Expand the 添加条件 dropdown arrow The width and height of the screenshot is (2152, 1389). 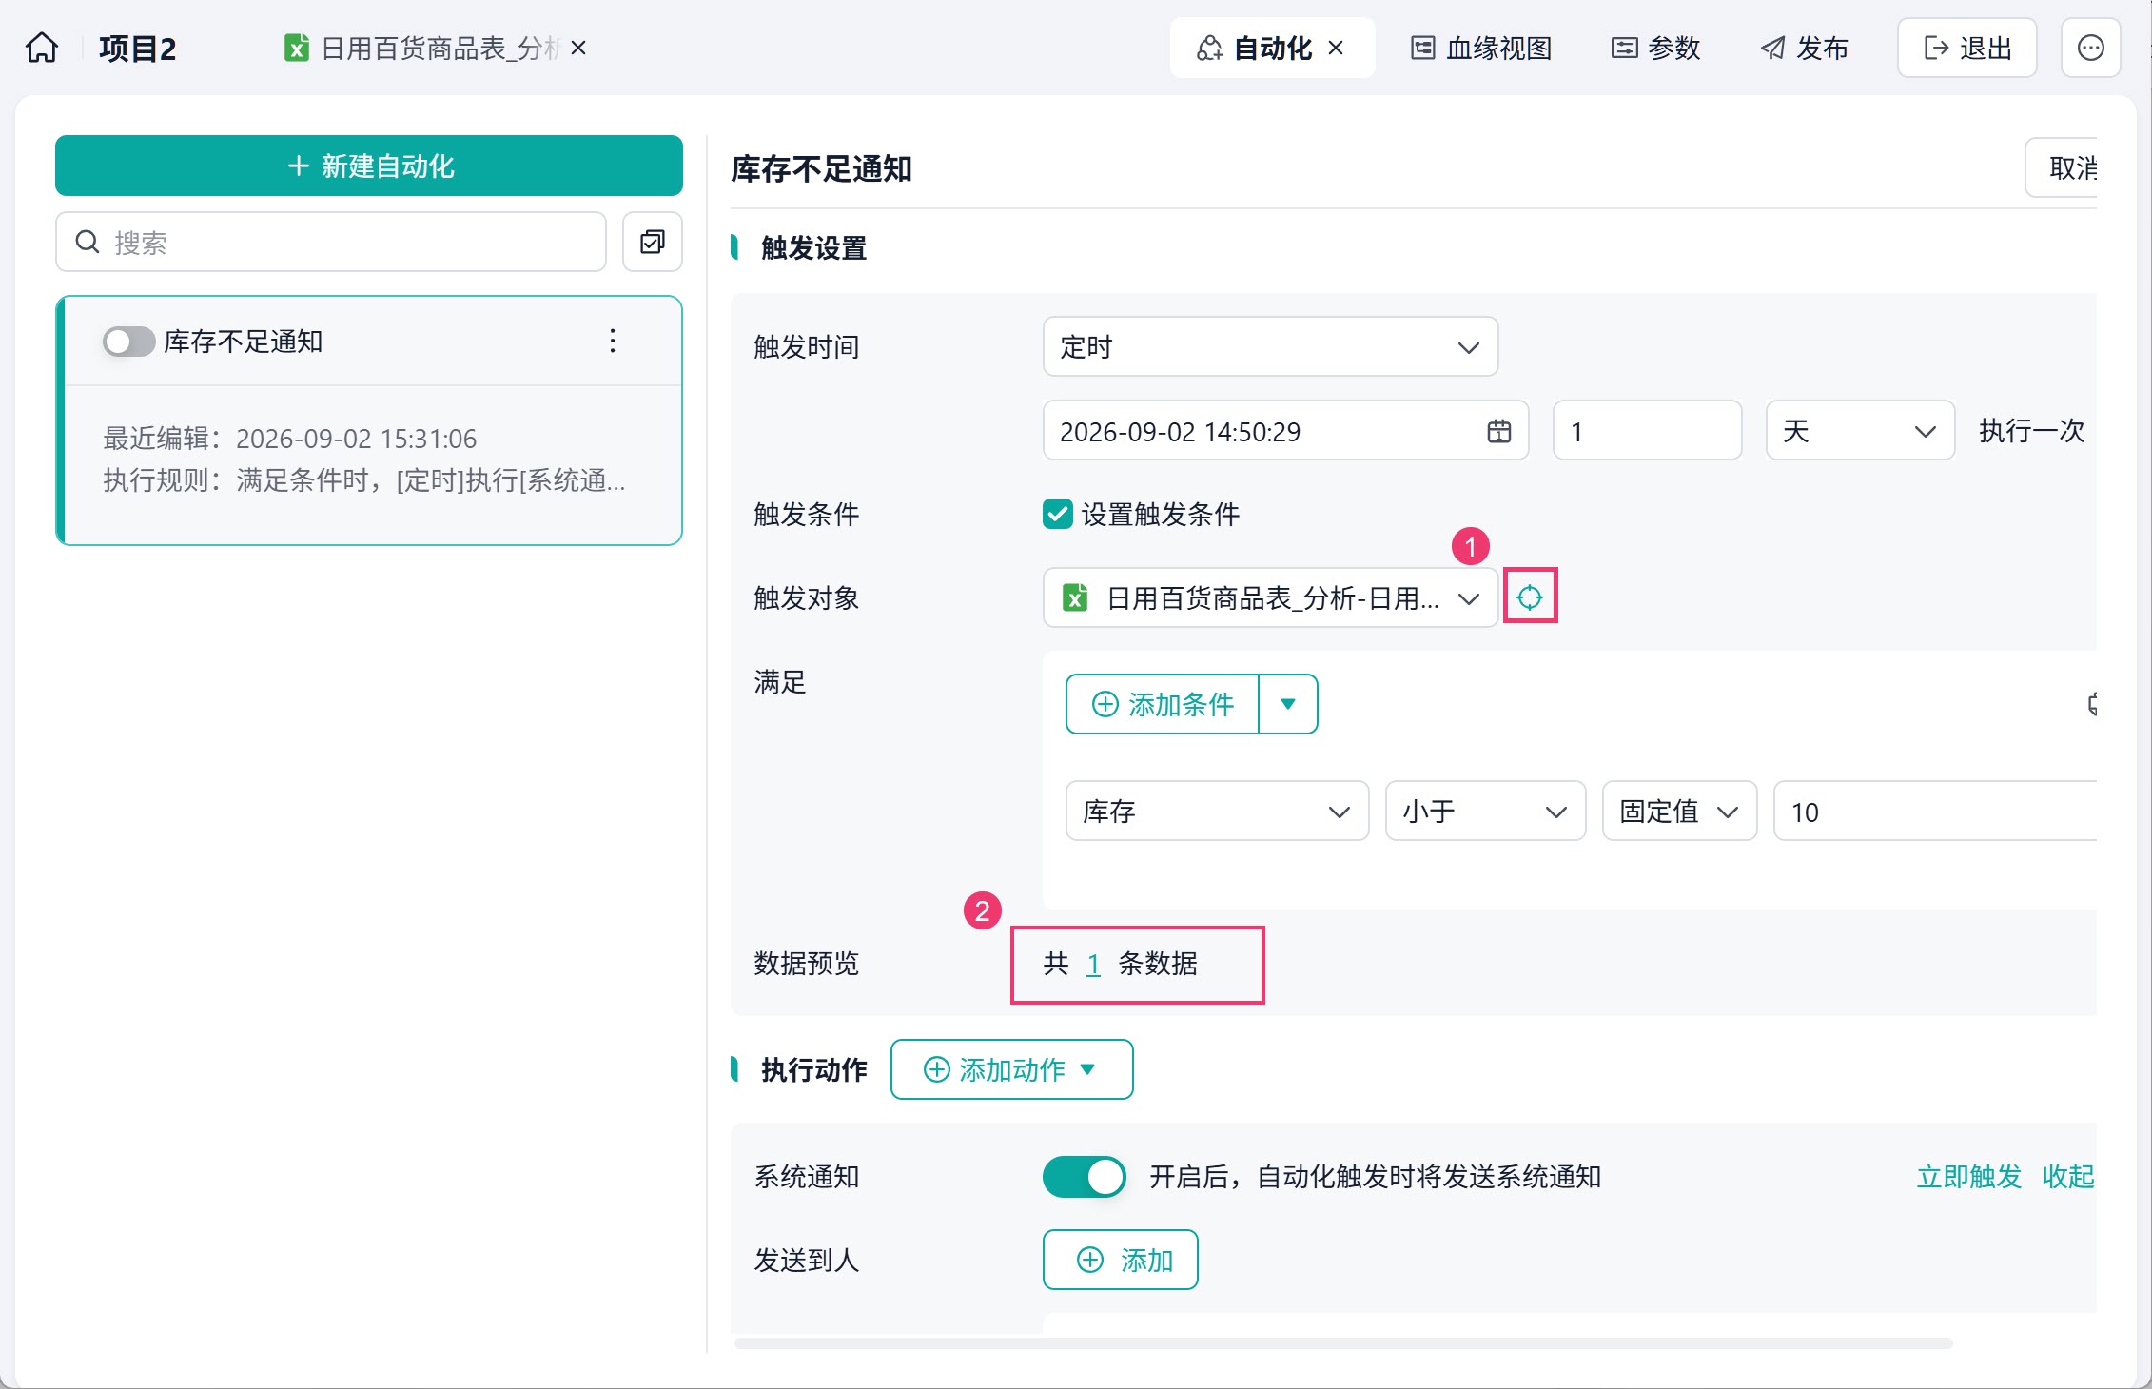point(1288,704)
